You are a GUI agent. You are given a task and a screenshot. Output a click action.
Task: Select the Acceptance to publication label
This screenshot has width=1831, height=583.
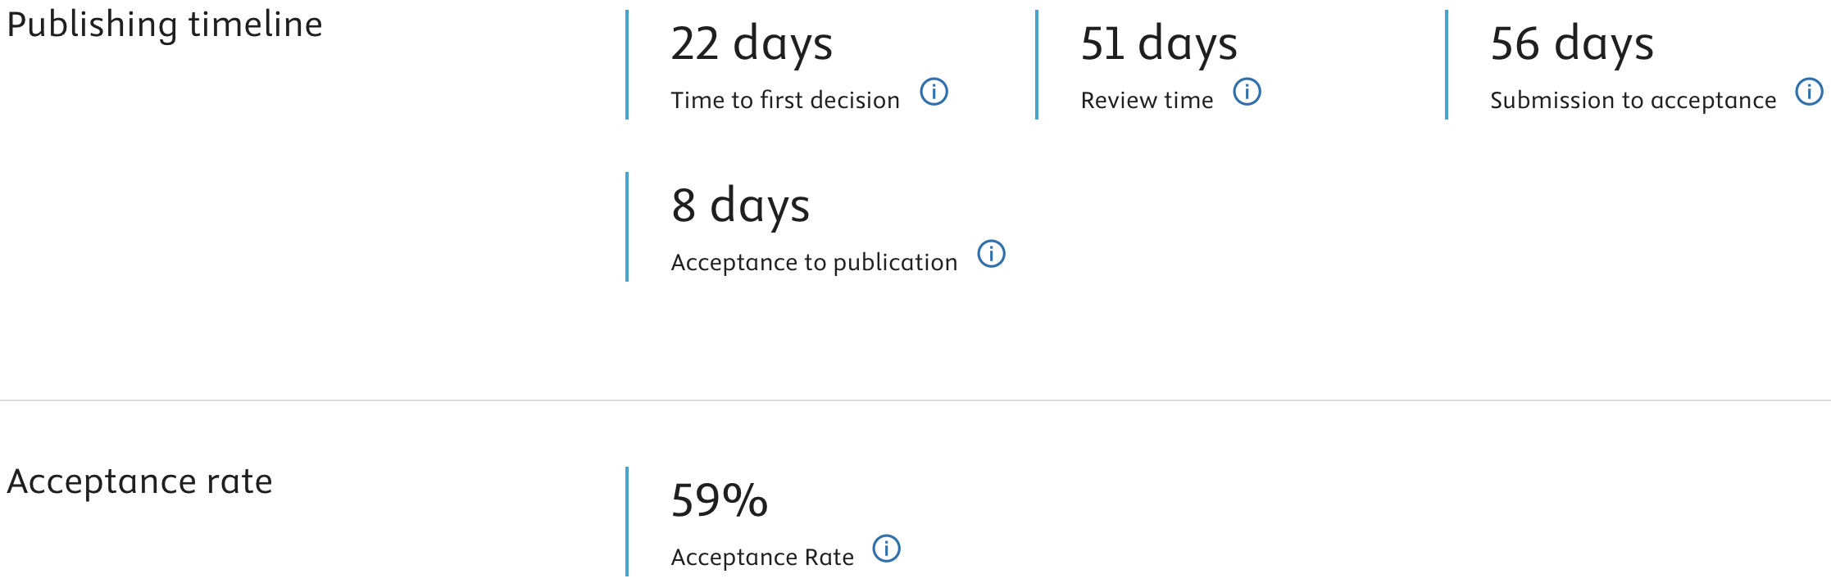(814, 262)
